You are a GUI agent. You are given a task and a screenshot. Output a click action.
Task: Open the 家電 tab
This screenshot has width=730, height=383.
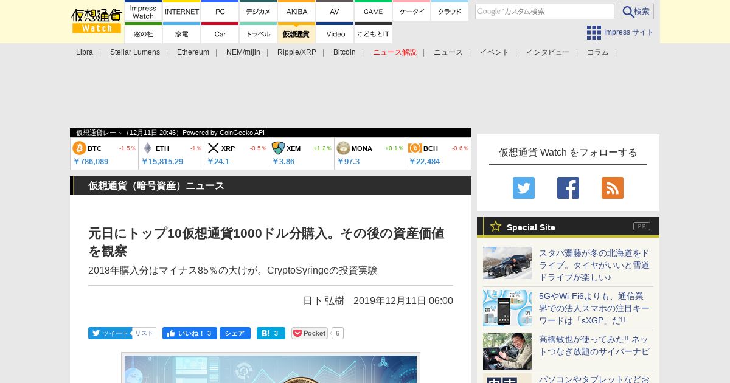click(x=182, y=33)
